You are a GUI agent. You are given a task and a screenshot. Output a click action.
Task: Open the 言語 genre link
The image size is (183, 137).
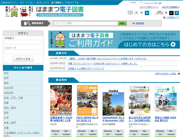(x=6, y=113)
